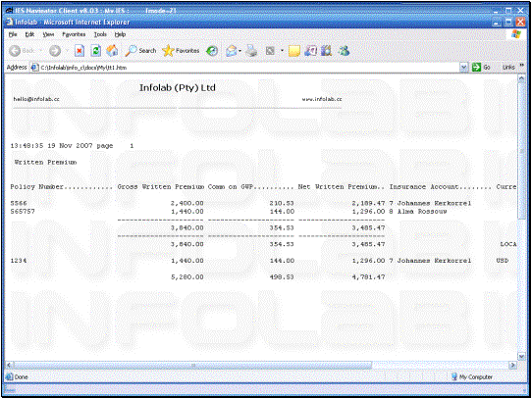Click the Stop loading icon
Image resolution: width=531 pixels, height=398 pixels.
click(80, 51)
